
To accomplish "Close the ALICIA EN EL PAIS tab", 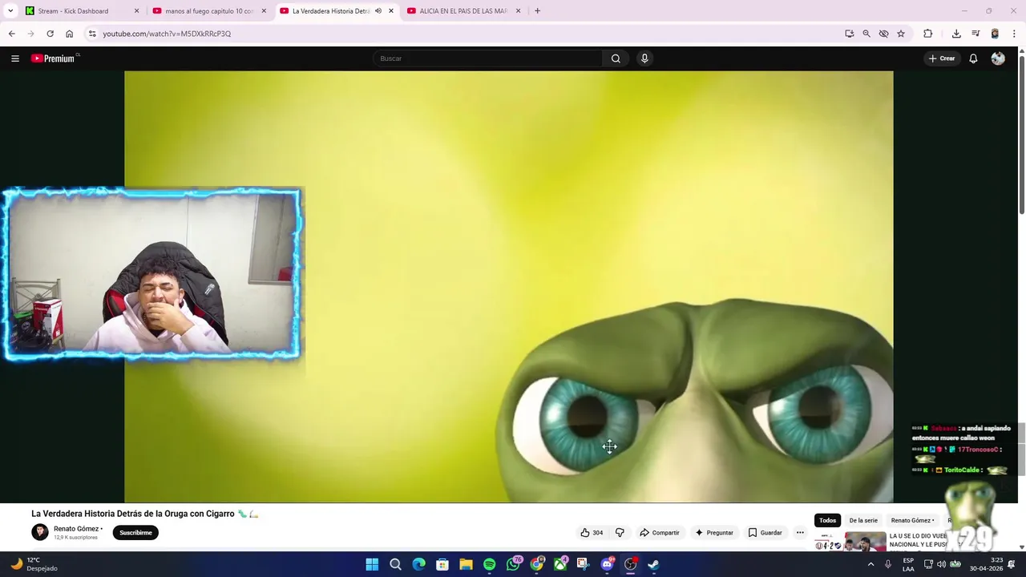I will point(518,11).
